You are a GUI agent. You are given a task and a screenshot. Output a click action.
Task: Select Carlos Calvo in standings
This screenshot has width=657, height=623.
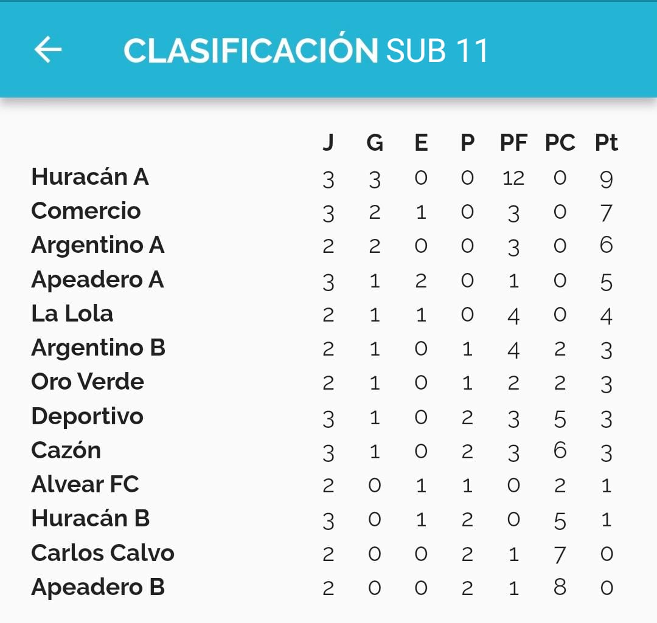click(103, 553)
